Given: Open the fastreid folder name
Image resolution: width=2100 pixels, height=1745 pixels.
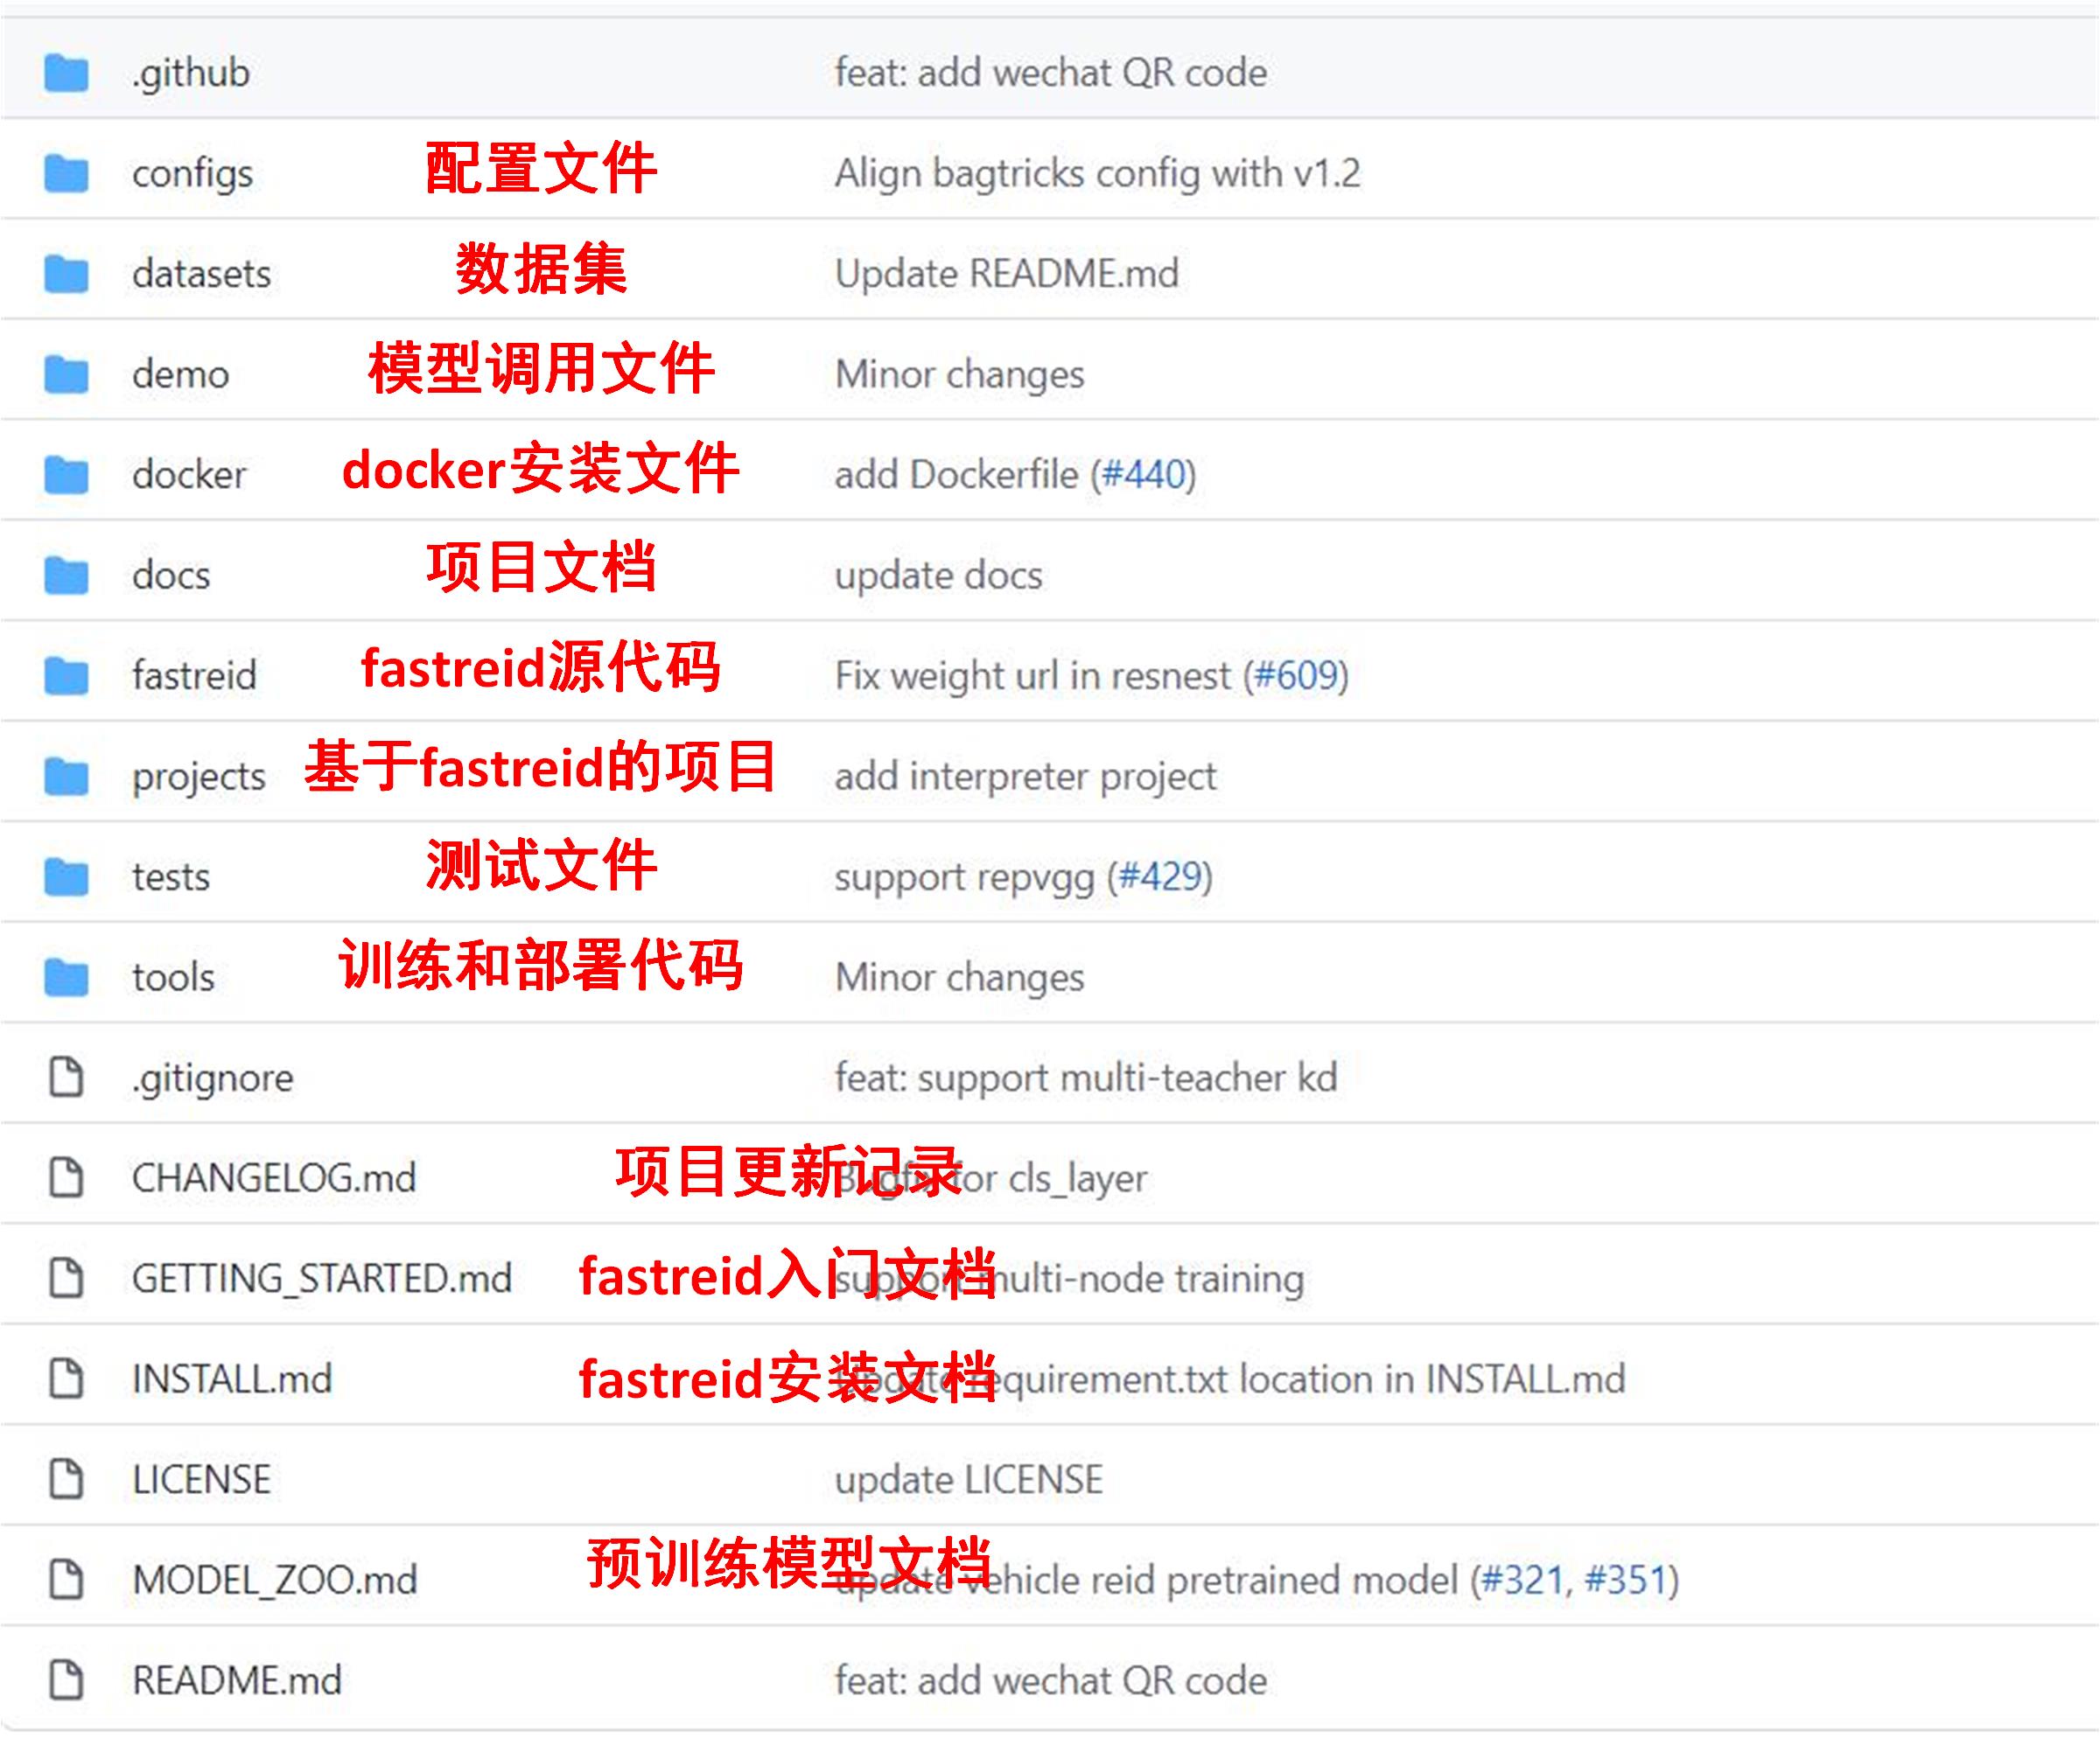Looking at the screenshot, I should click(x=194, y=675).
